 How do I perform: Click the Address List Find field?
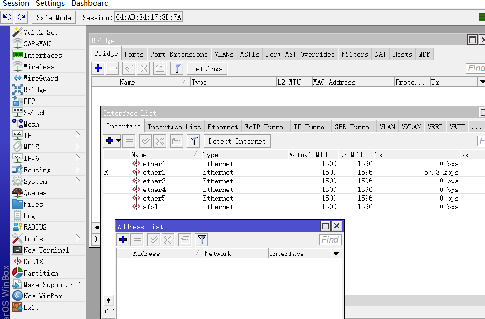tap(330, 240)
